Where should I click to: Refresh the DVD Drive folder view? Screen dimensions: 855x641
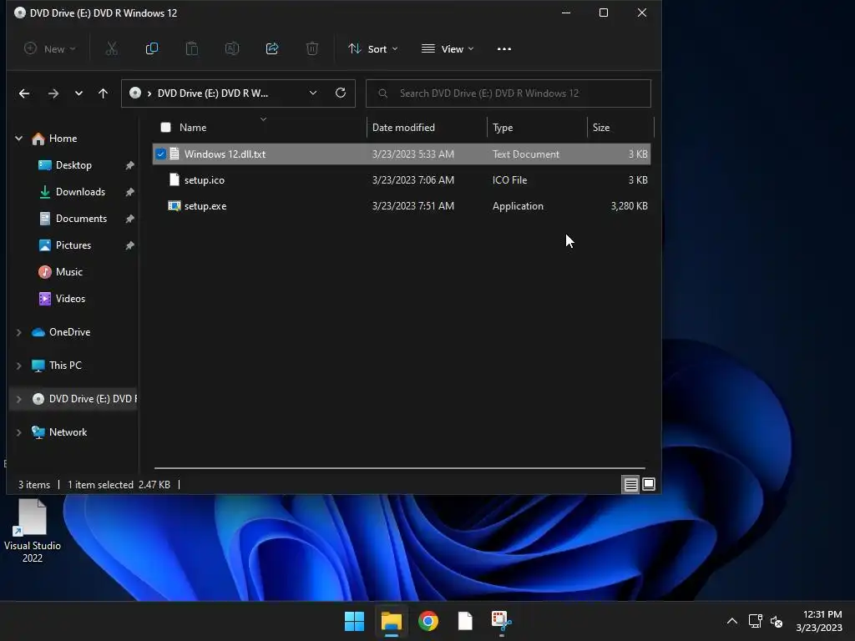pyautogui.click(x=341, y=93)
